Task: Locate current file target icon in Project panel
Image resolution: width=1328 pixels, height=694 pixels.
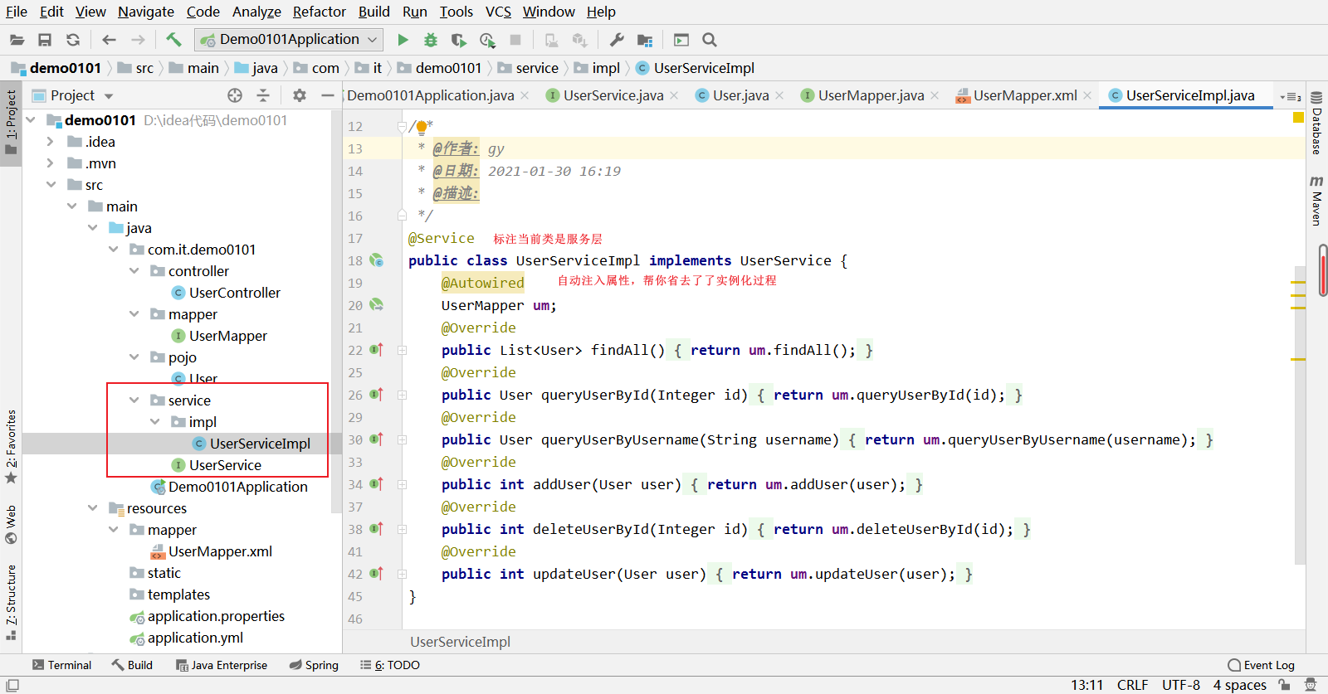Action: coord(235,95)
